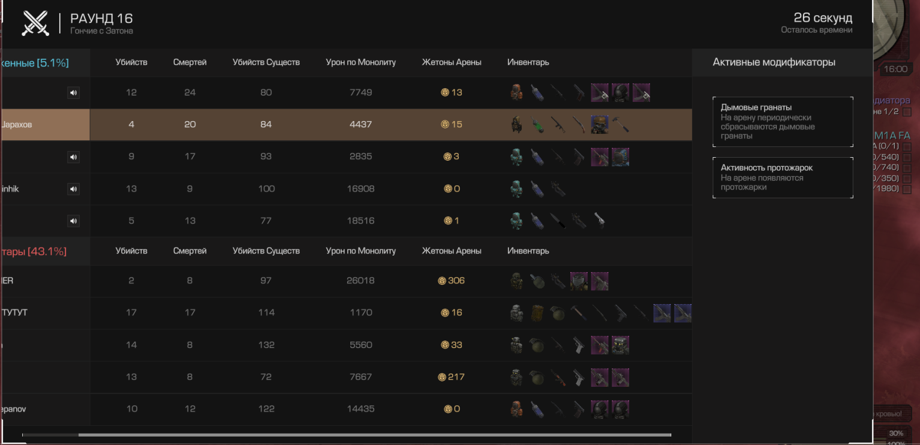Click the wooden barrel item in the ТУТУТ row
This screenshot has width=920, height=445.
pyautogui.click(x=537, y=313)
